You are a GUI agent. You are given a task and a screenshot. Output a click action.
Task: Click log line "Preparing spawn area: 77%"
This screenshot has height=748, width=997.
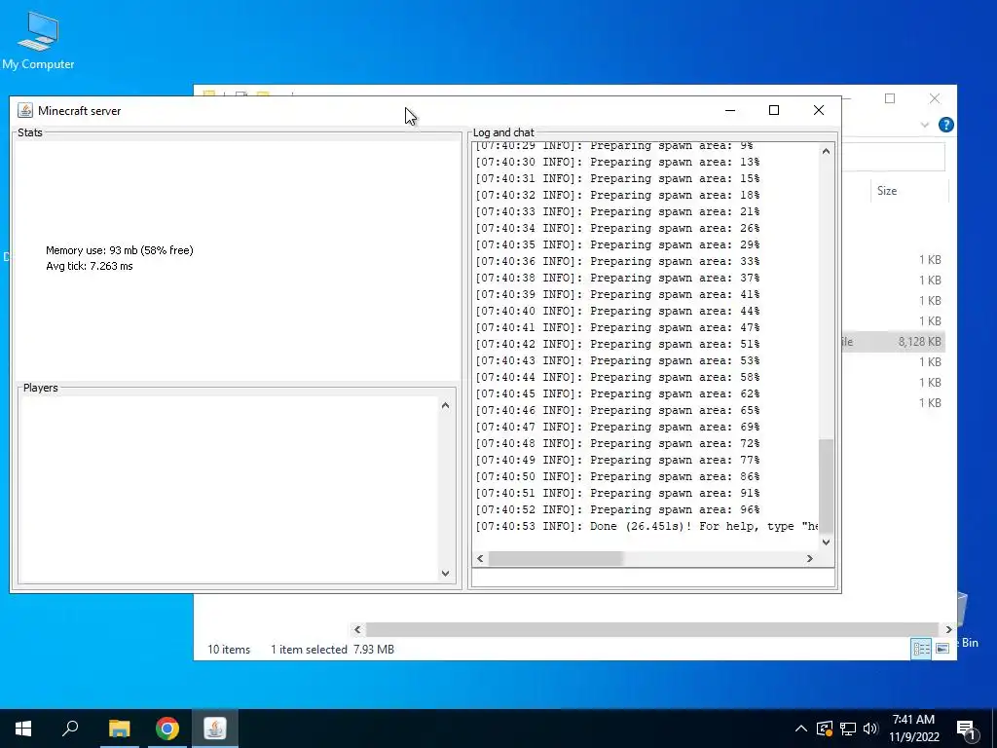coord(617,460)
